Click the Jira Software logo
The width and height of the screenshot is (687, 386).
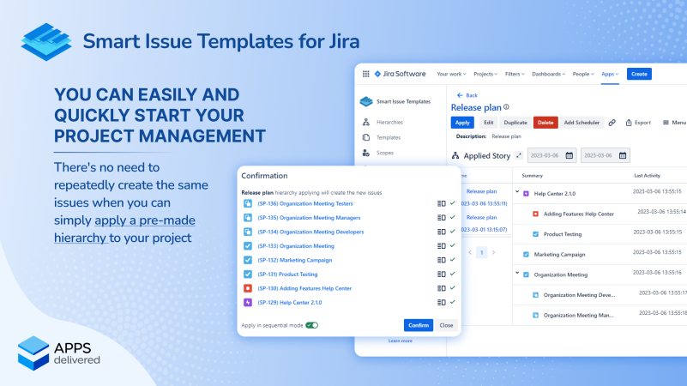coord(400,74)
